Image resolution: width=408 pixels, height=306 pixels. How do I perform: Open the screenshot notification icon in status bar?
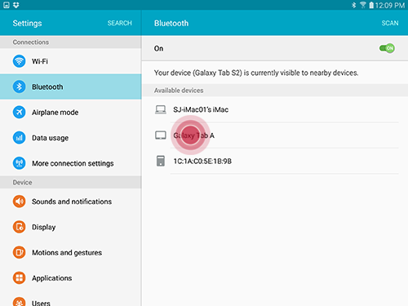point(7,5)
